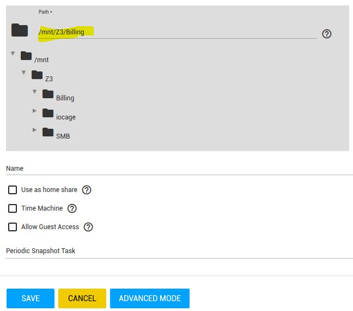Click the SMB folder icon

point(48,132)
